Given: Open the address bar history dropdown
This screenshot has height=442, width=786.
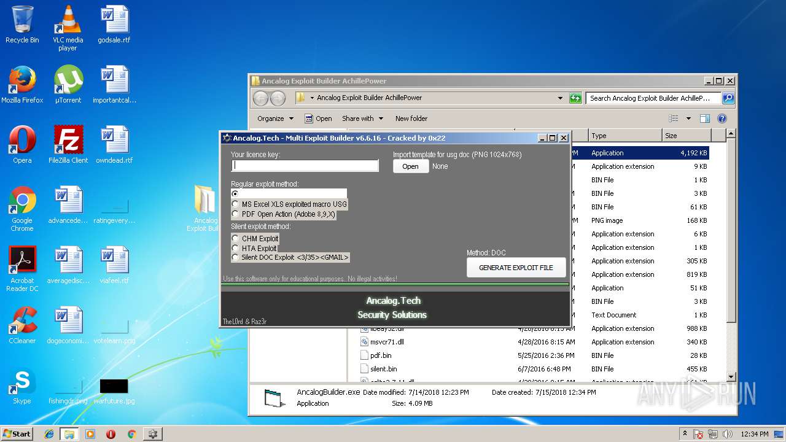Looking at the screenshot, I should point(560,98).
